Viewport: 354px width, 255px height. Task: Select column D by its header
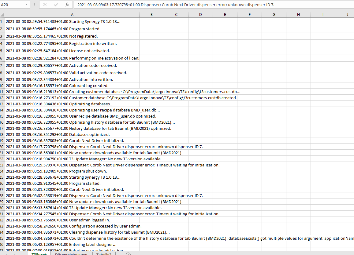pos(200,15)
